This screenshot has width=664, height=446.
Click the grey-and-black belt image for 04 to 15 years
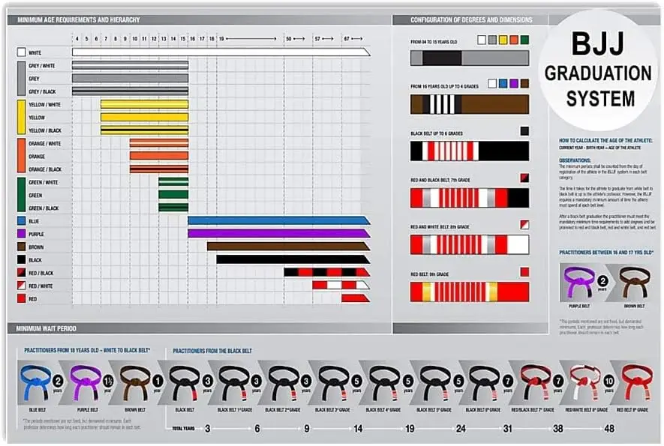tap(470, 58)
